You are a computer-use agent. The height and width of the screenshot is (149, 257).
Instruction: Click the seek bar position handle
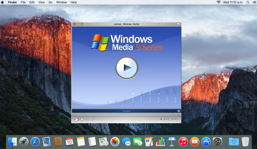pos(148,114)
